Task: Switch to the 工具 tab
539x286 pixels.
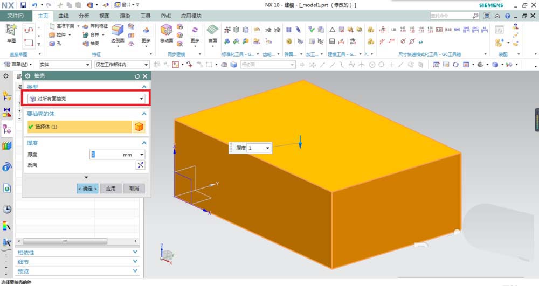Action: tap(146, 16)
